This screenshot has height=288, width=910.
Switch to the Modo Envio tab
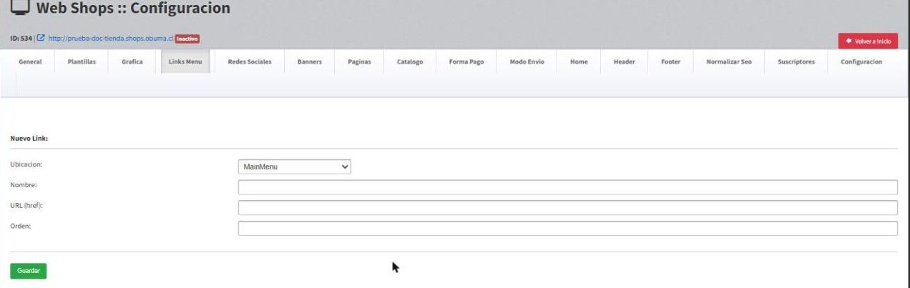pos(527,61)
